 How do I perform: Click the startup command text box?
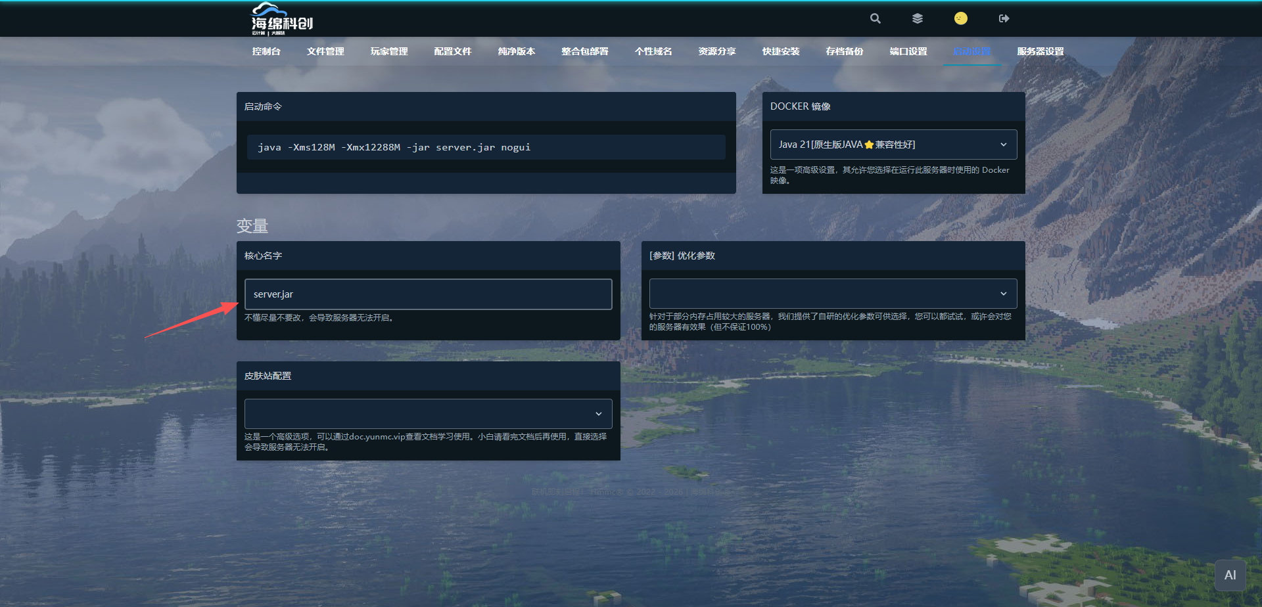[x=486, y=147]
